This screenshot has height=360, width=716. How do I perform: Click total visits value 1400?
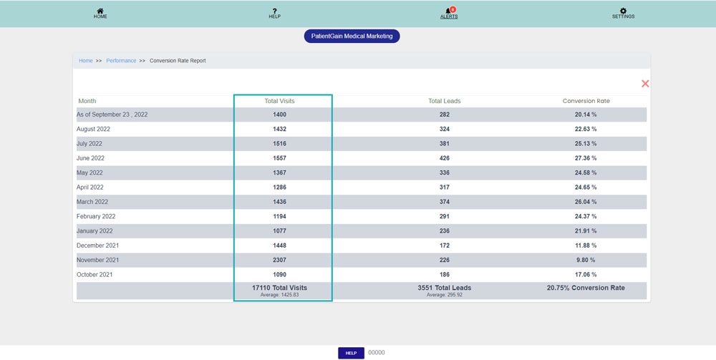coord(279,115)
